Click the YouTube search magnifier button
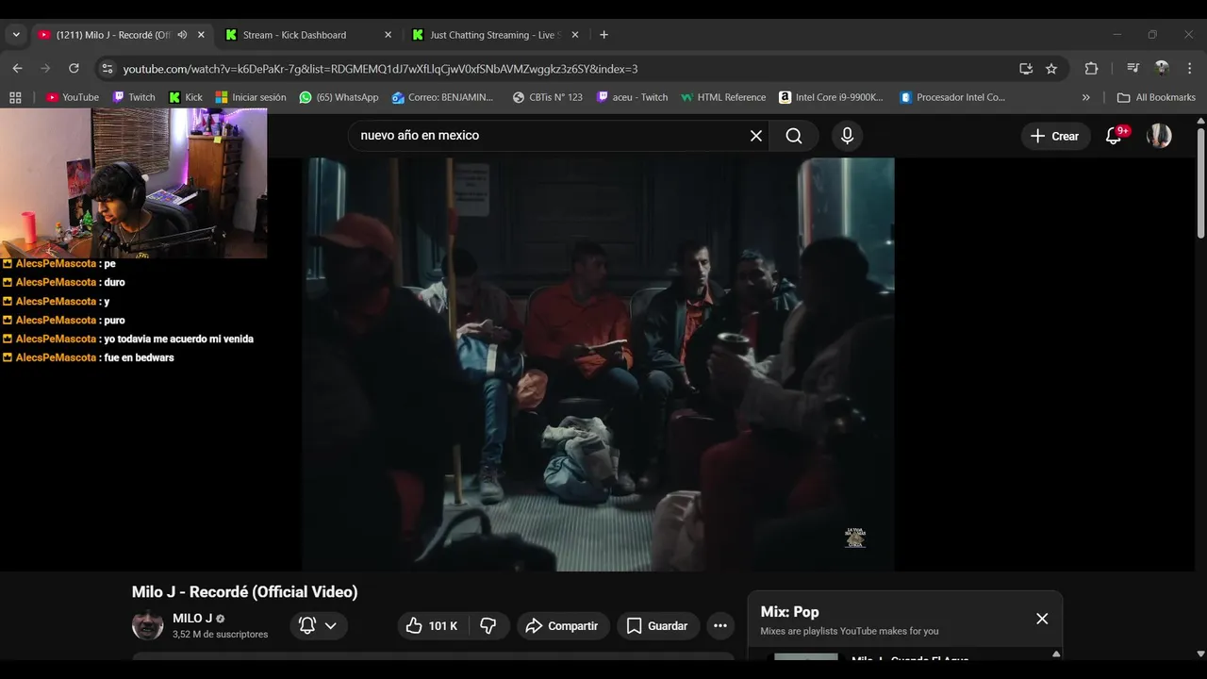Screen dimensions: 1207x679 (794, 136)
